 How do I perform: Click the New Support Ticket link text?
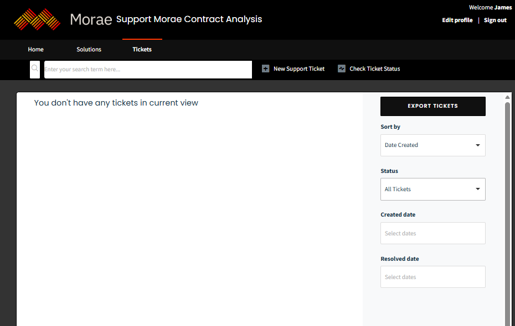pyautogui.click(x=299, y=69)
